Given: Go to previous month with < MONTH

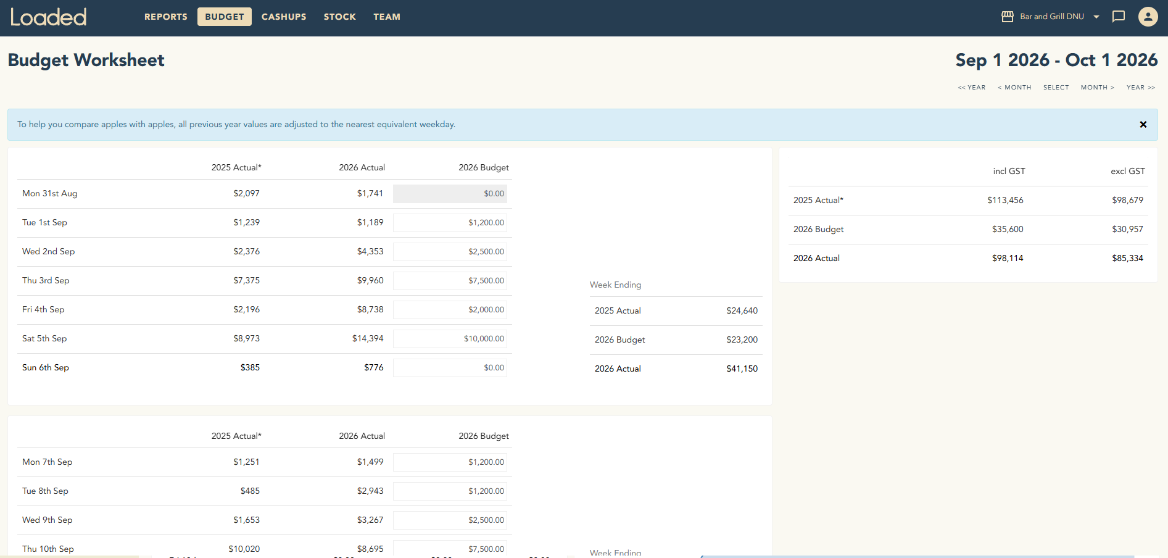Looking at the screenshot, I should pos(1014,88).
